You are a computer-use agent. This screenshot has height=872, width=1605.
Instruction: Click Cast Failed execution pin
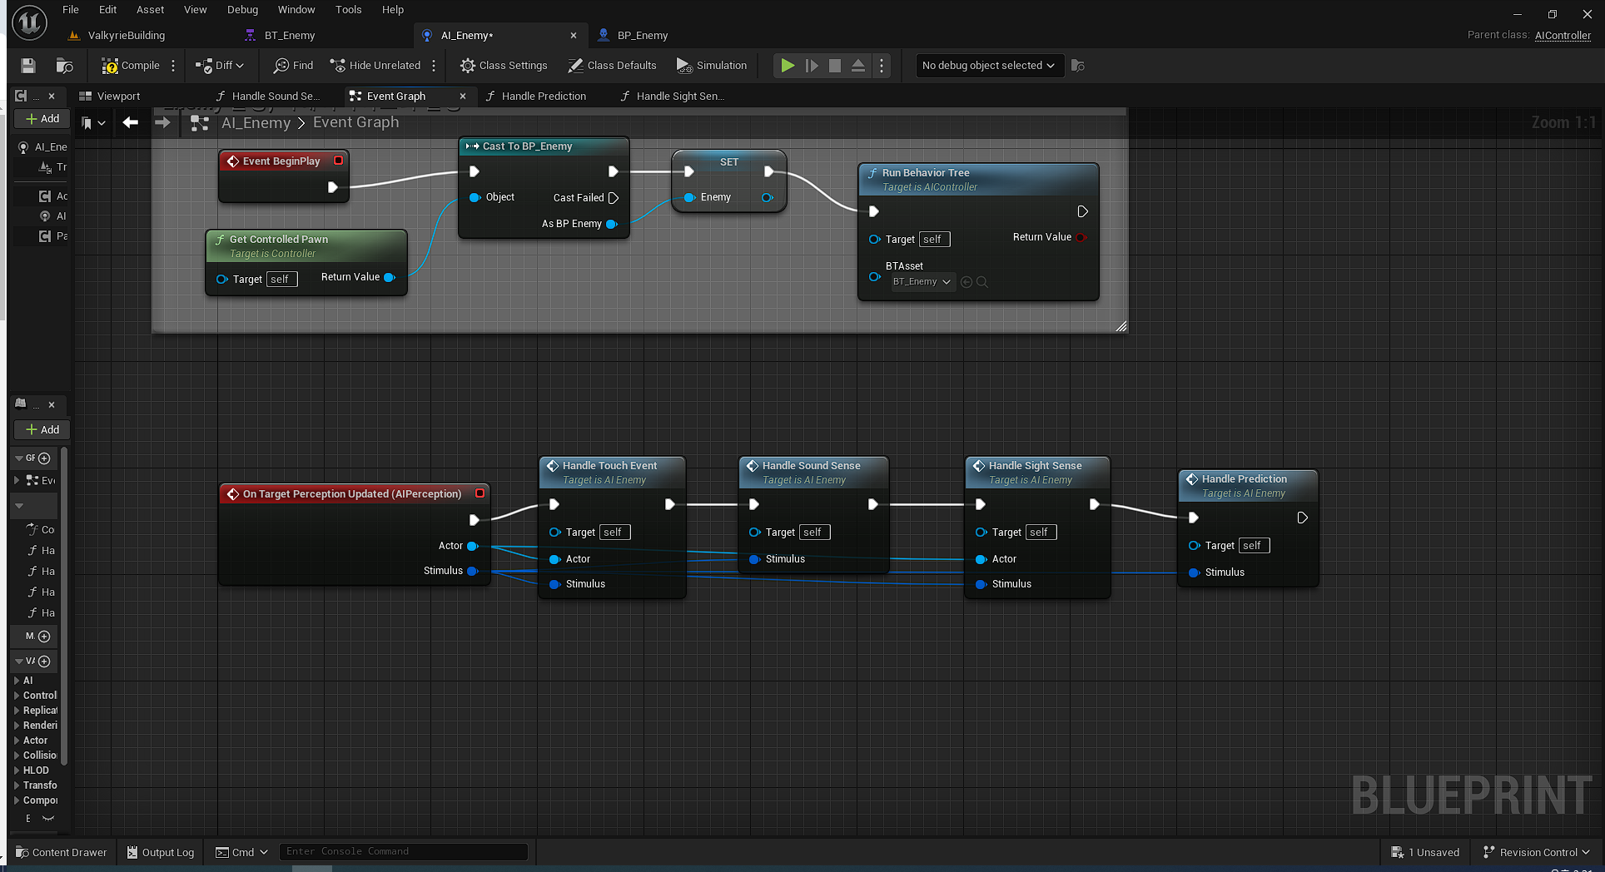pos(614,198)
